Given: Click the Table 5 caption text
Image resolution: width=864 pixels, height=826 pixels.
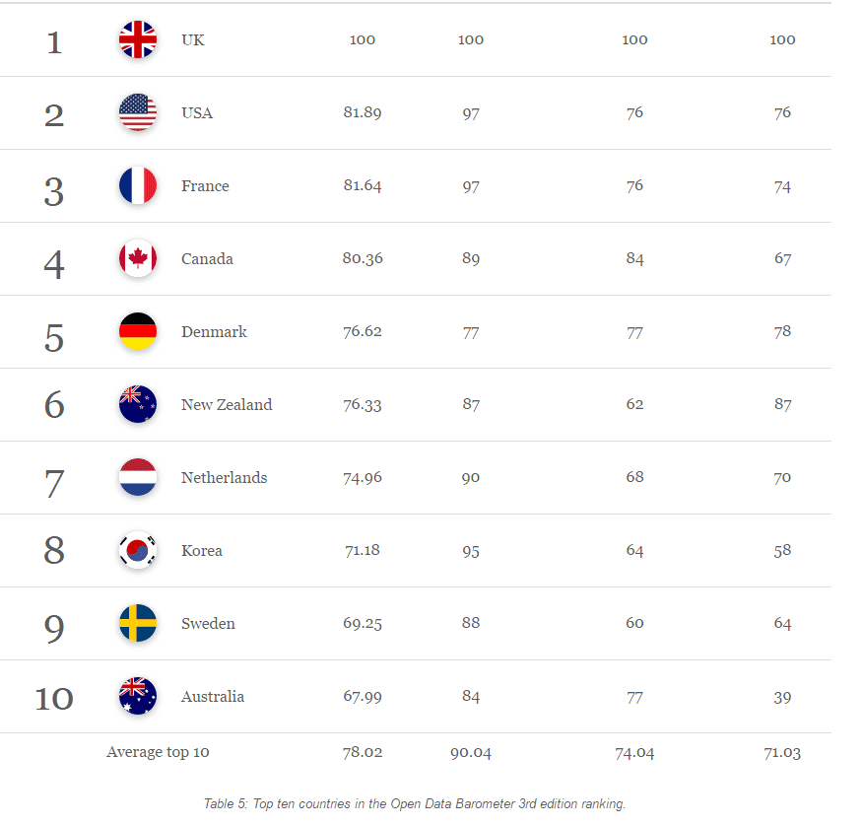Looking at the screenshot, I should pos(415,804).
